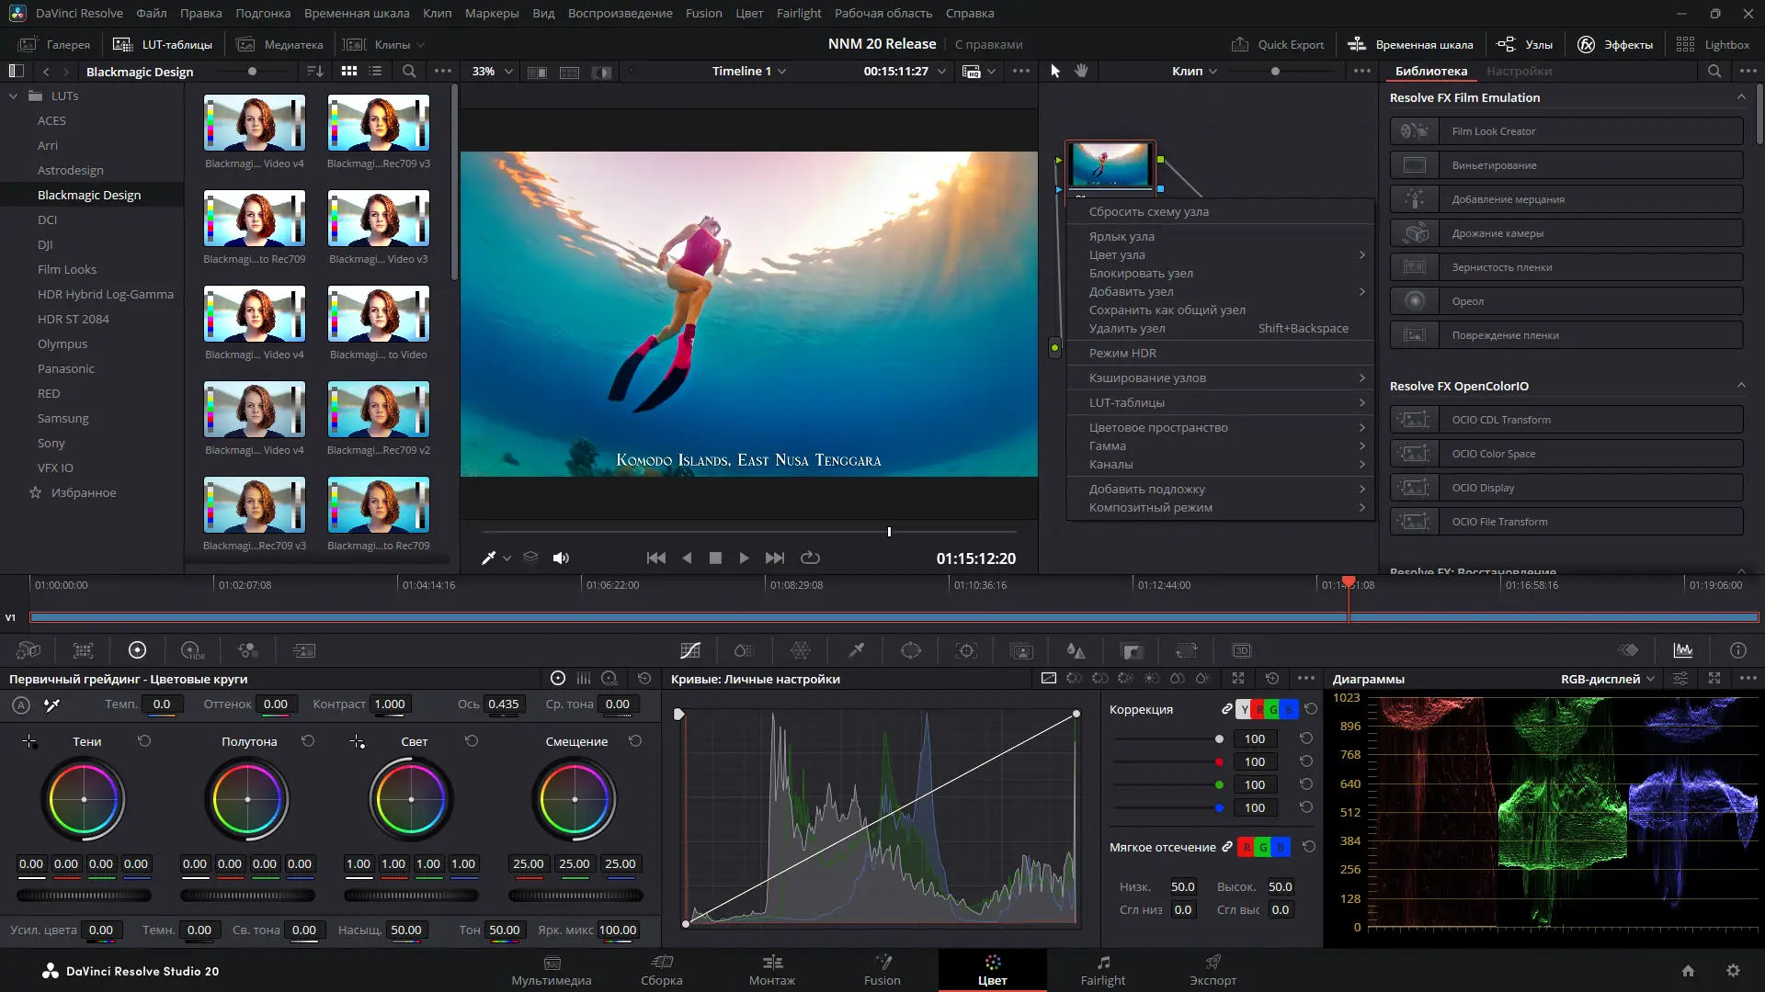Click the Scopes waveform icon

point(1683,650)
